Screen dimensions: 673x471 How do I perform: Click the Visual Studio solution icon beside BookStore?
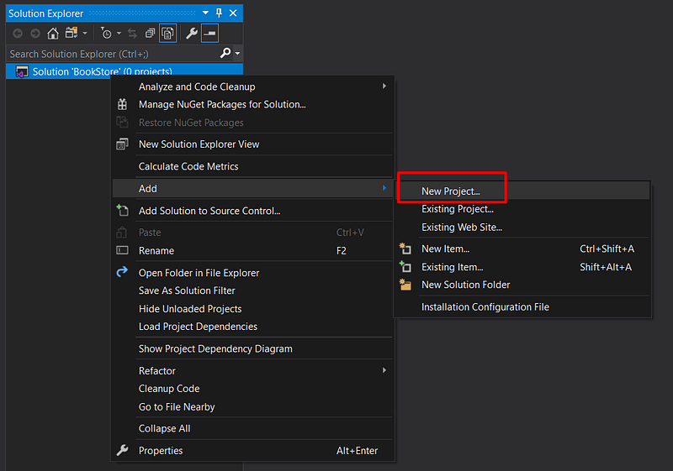tap(22, 71)
